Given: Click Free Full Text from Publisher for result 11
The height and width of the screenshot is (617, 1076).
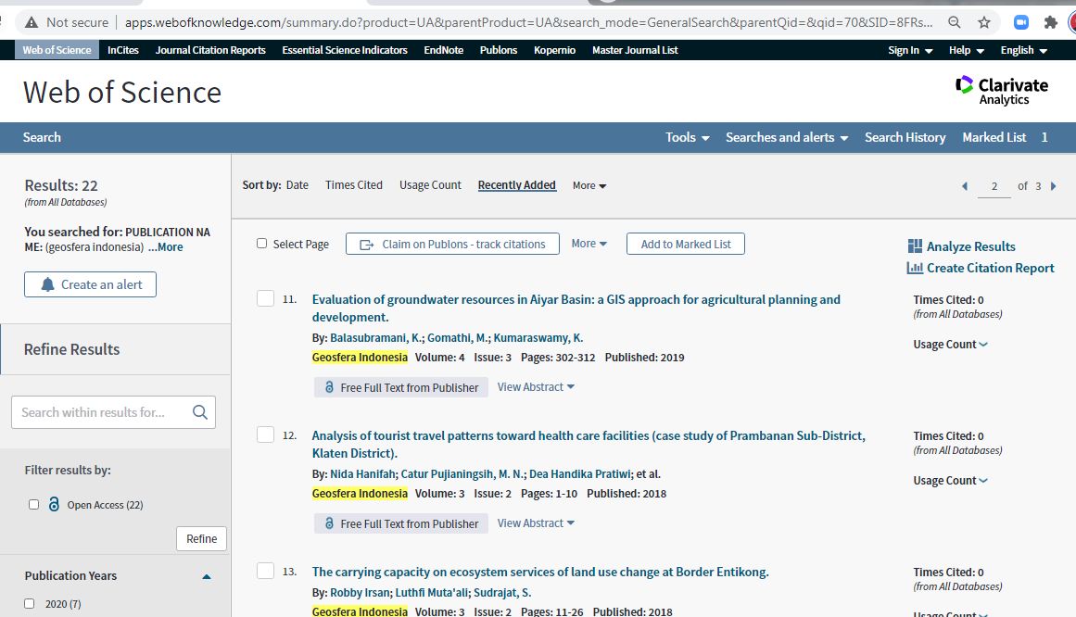Looking at the screenshot, I should 400,387.
